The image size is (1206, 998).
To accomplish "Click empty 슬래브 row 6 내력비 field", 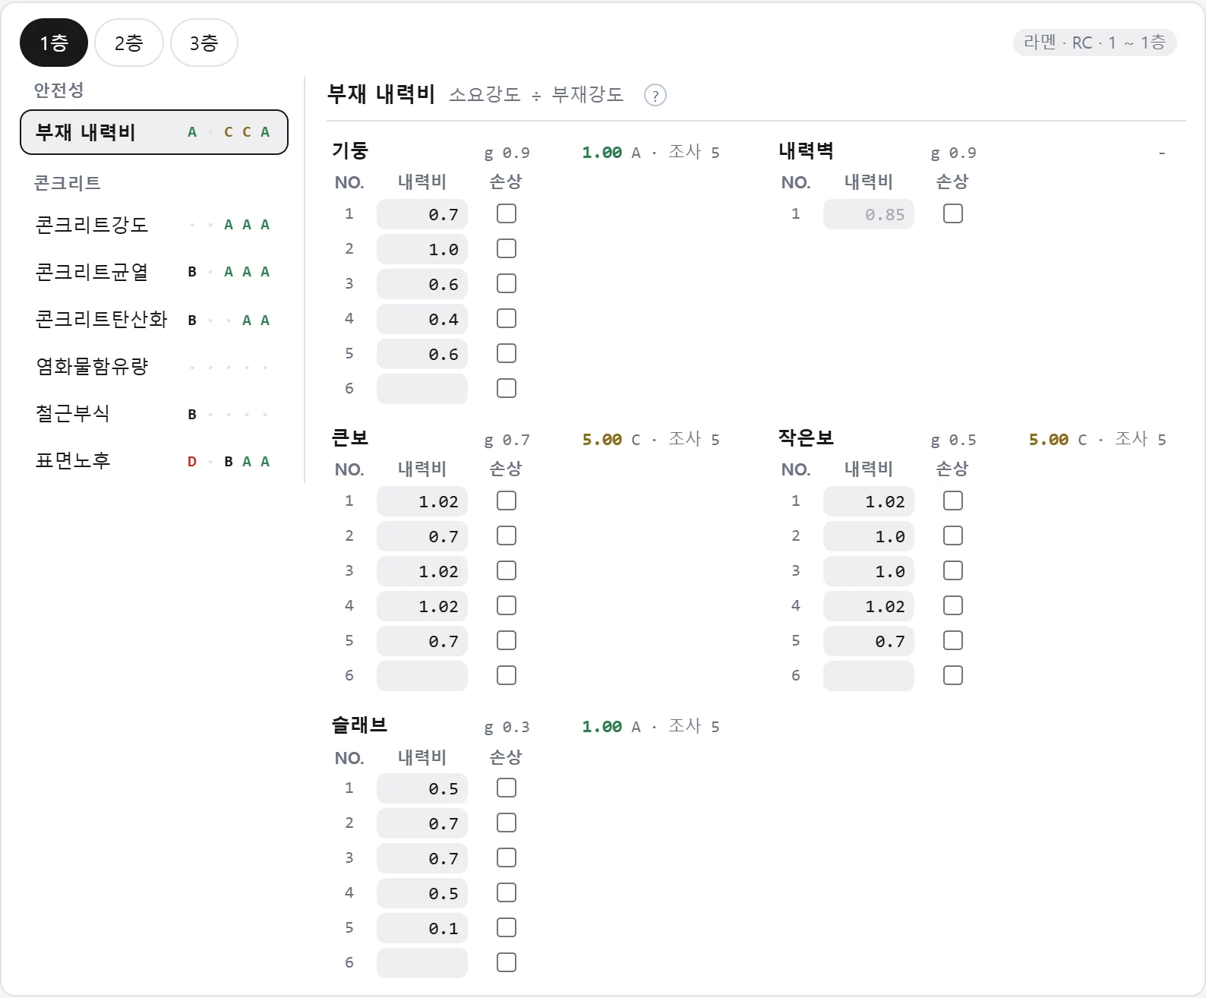I will 422,963.
